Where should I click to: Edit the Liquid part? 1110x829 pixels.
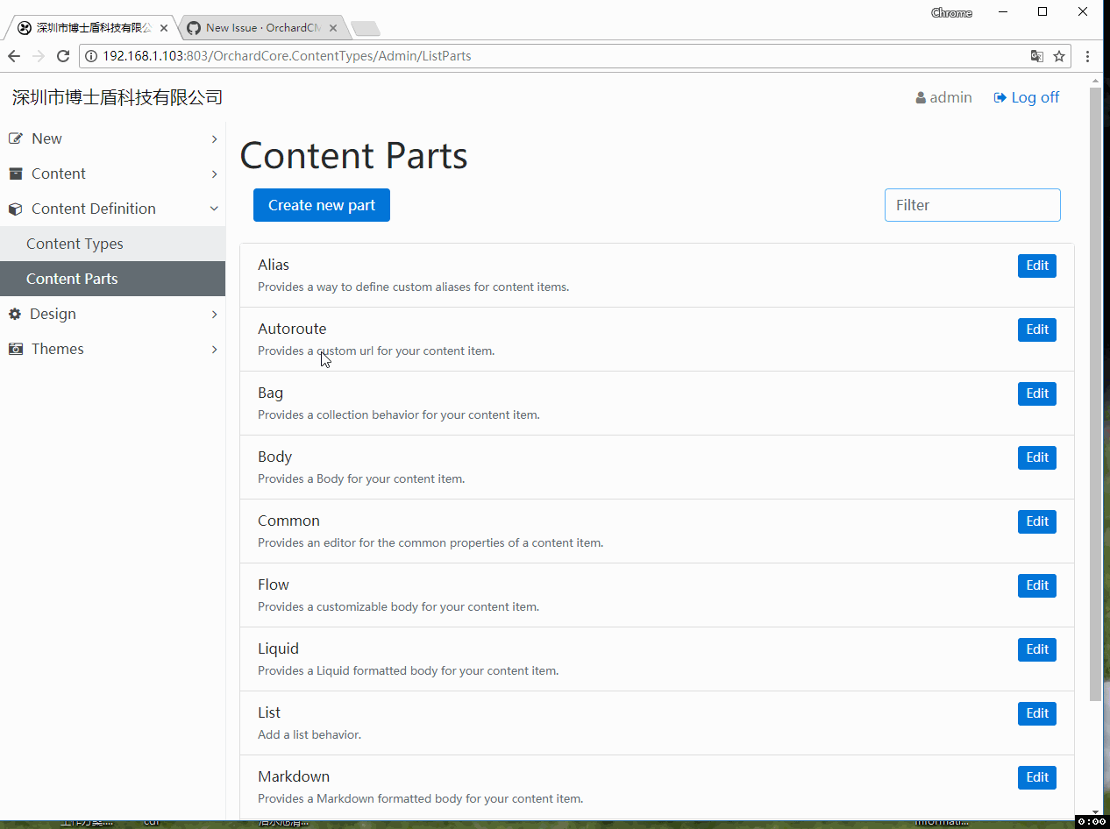pyautogui.click(x=1037, y=649)
